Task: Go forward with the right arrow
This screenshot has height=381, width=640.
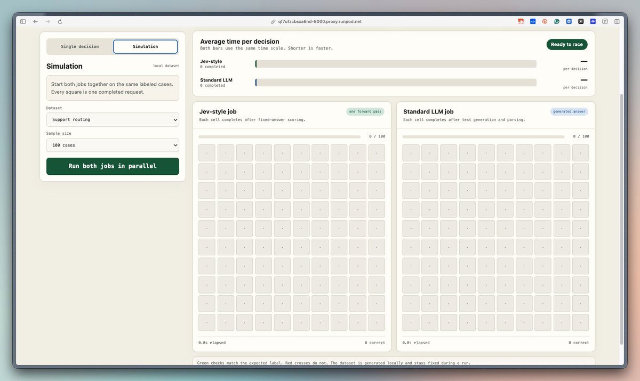Action: coord(47,21)
